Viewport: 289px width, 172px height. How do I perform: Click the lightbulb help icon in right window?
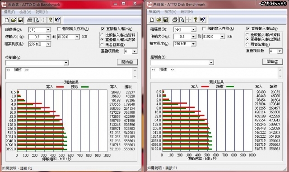196,19
